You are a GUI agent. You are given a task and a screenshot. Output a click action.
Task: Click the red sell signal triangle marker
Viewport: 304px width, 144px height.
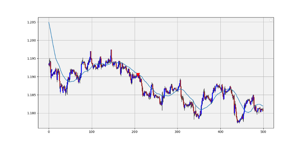pos(138,75)
